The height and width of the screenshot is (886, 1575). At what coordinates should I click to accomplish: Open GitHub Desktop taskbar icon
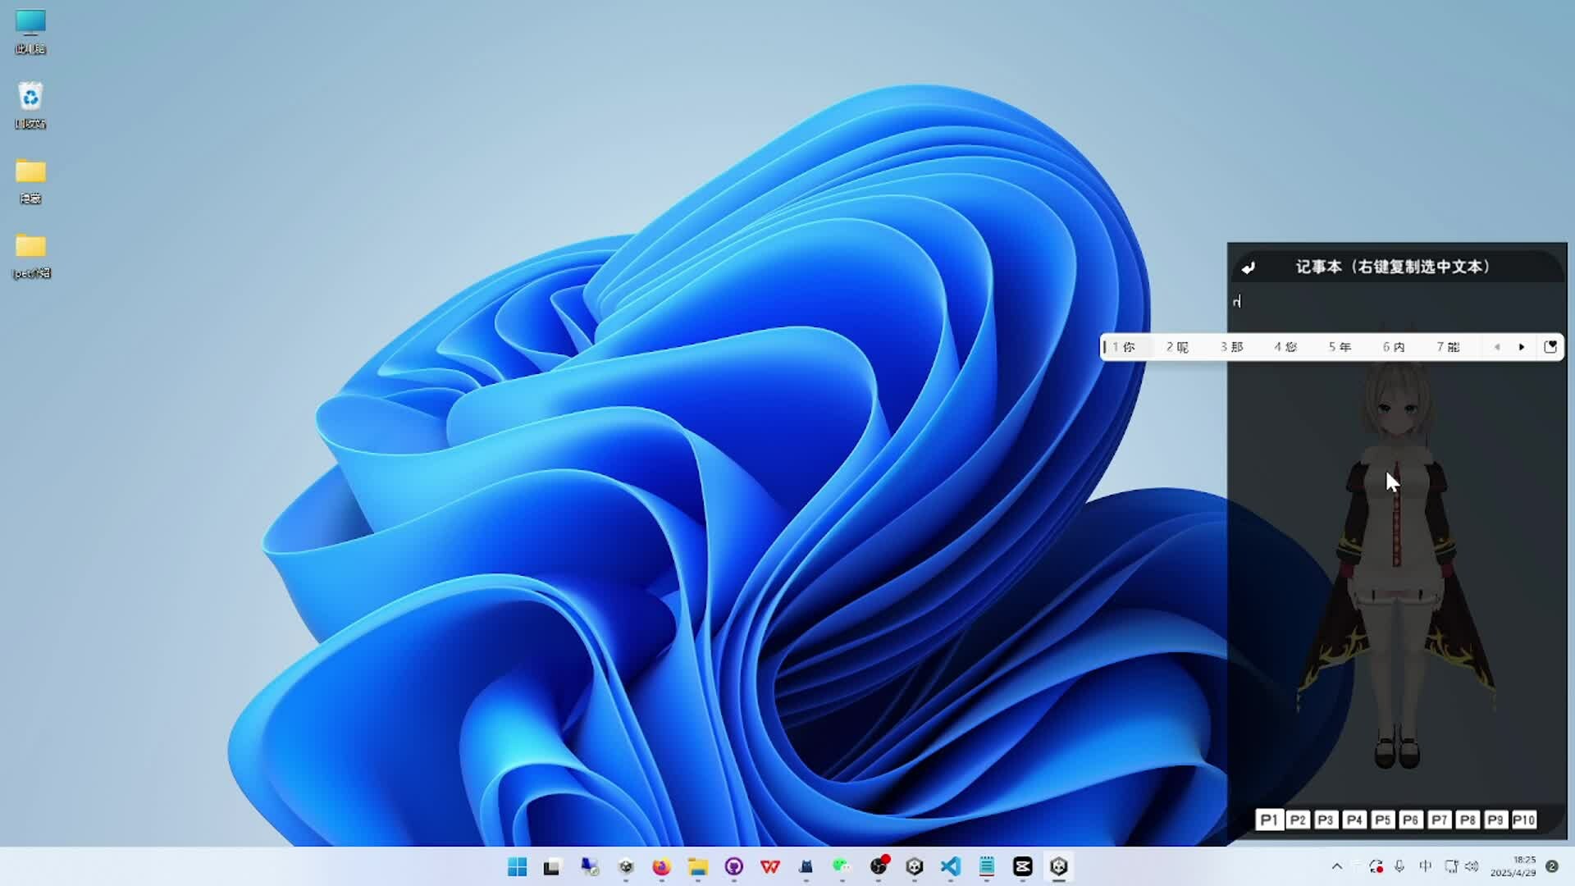(733, 866)
